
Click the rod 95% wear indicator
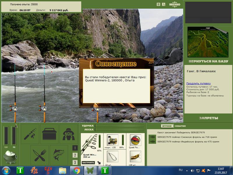coord(100,142)
